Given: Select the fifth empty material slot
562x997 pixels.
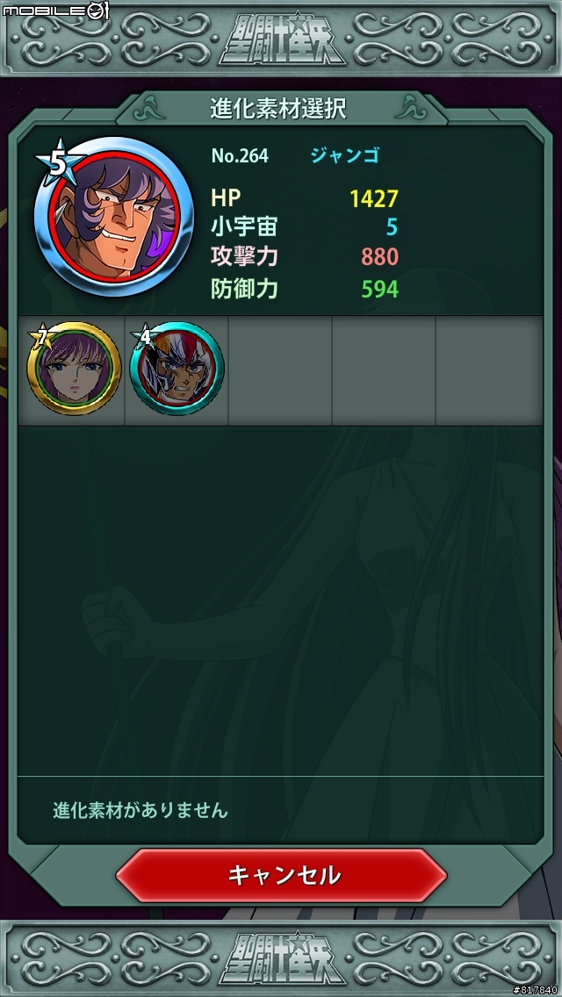Looking at the screenshot, I should [x=489, y=370].
